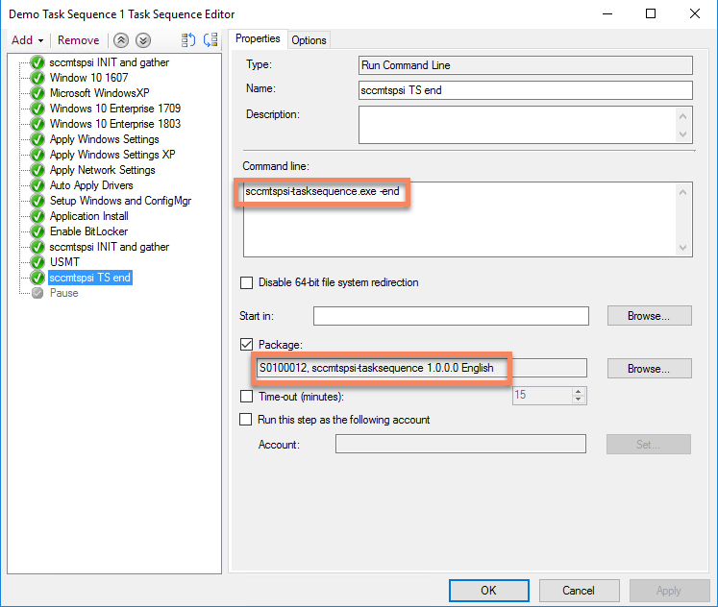This screenshot has width=718, height=607.
Task: Click green check icon beside Auto Apply Drivers
Action: point(37,185)
